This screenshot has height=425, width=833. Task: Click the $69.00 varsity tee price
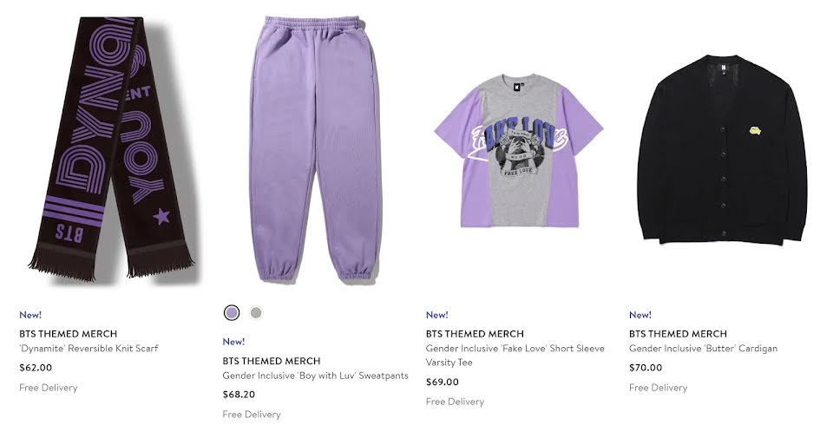click(443, 382)
